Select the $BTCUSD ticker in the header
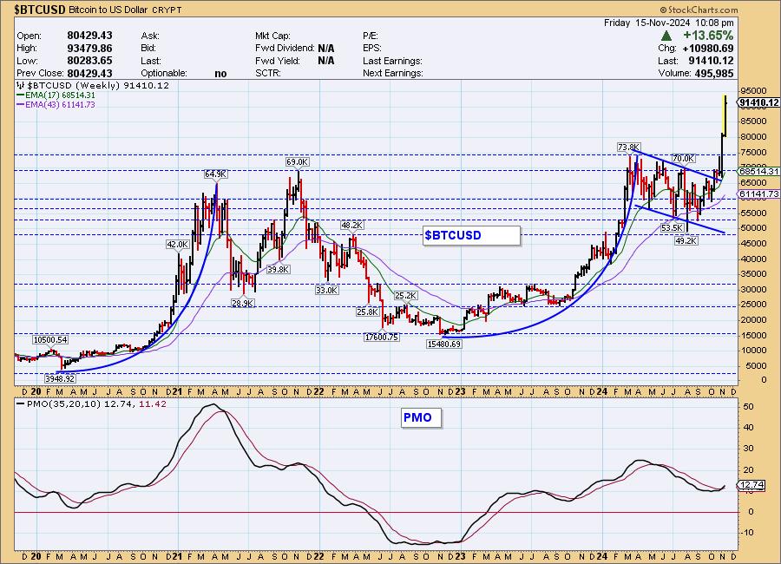Viewport: 781px width, 564px height. click(x=40, y=10)
